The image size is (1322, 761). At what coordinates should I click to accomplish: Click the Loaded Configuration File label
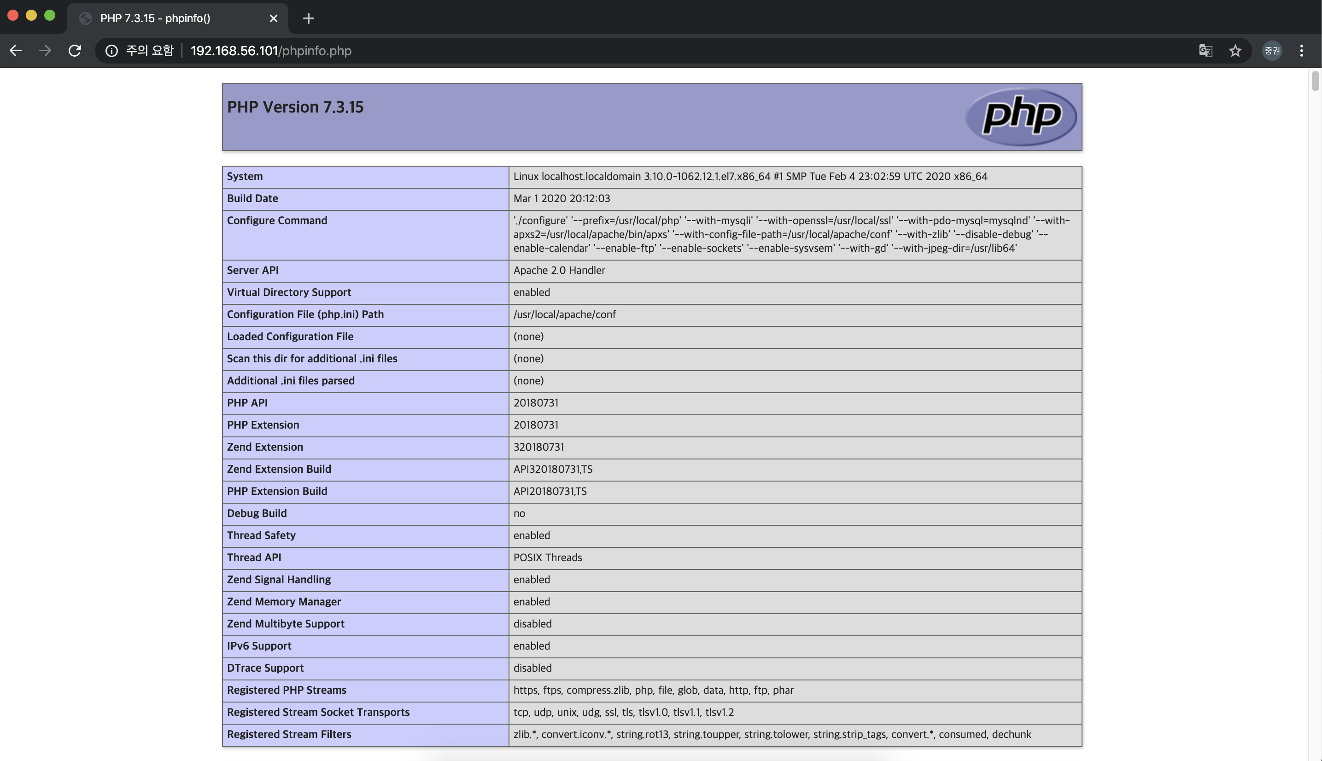[x=290, y=337]
